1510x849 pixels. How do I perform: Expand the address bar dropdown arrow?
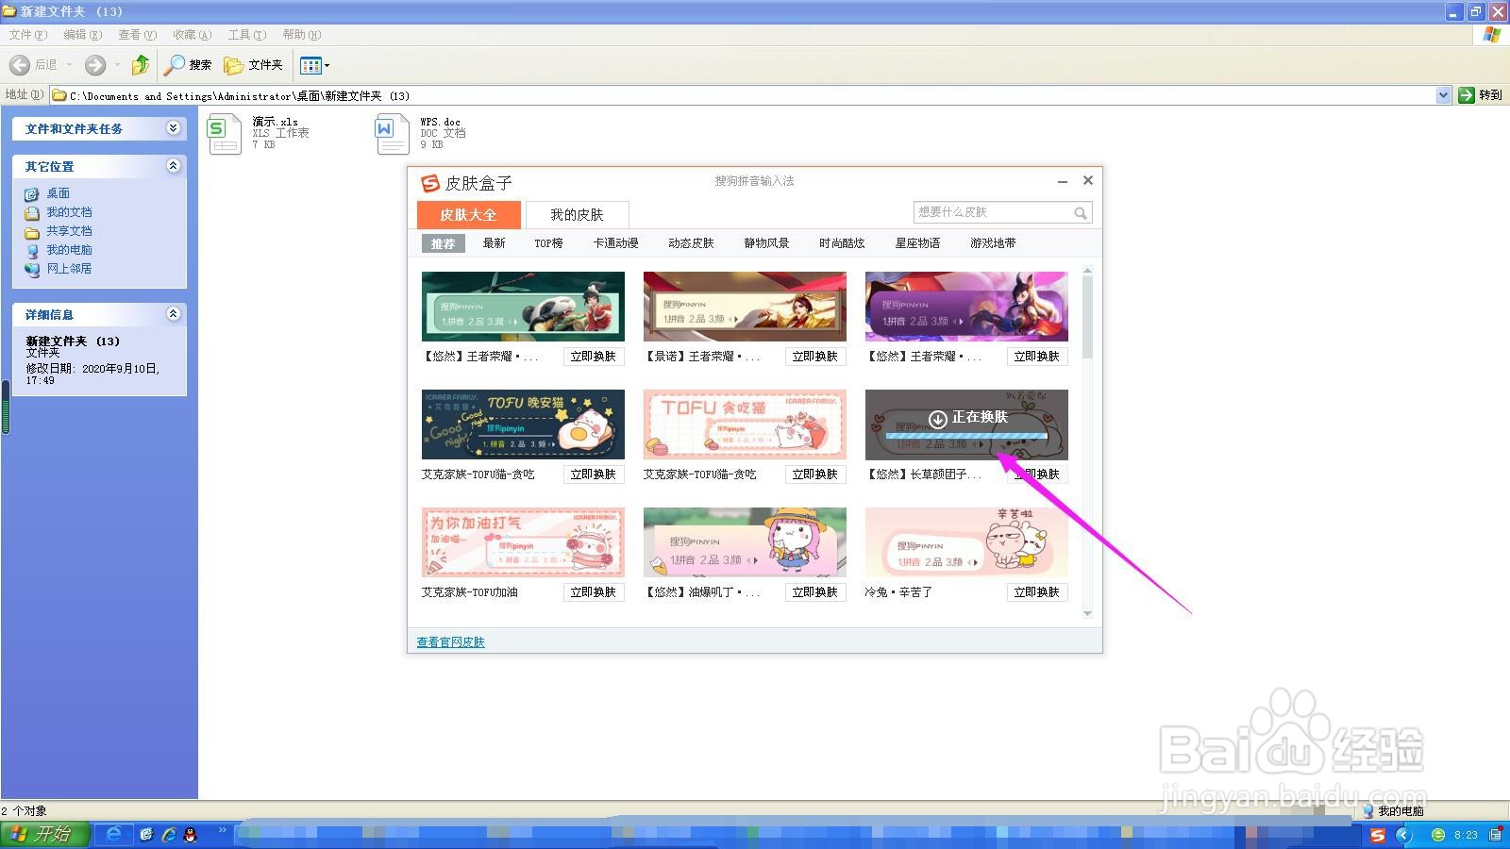pos(1443,95)
